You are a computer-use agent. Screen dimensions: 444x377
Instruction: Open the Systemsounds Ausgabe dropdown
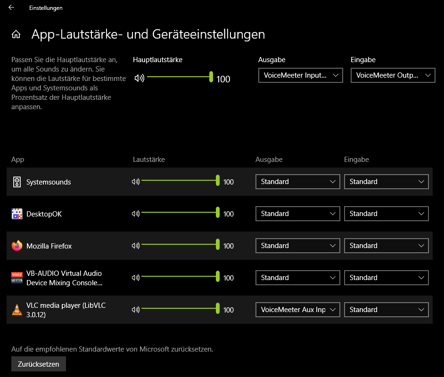point(297,182)
